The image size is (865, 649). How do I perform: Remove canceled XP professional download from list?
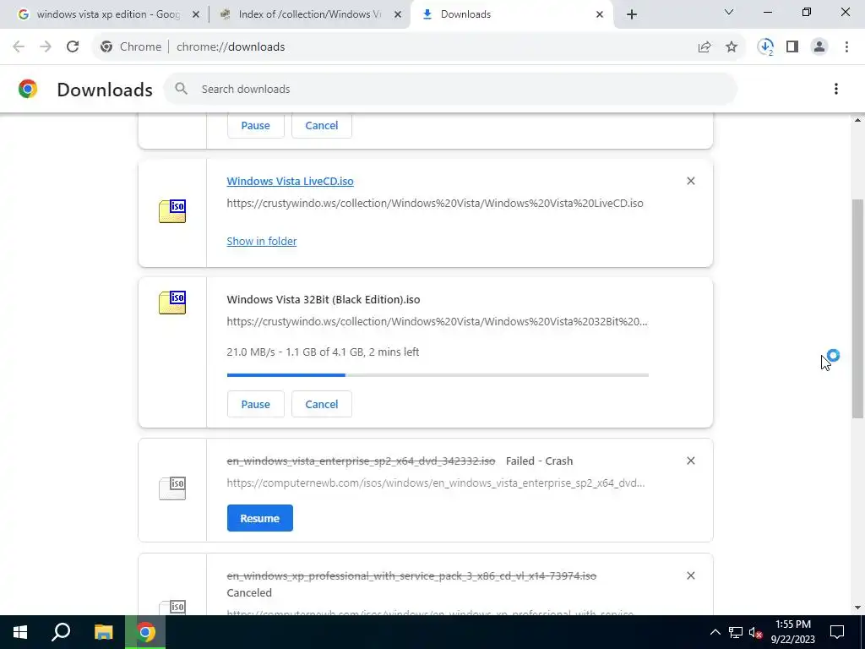[691, 575]
